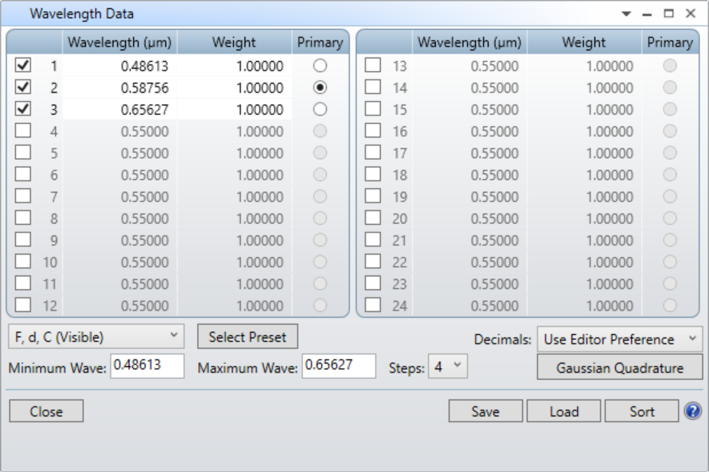Make wavelength 3 the primary wavelength
709x472 pixels.
pyautogui.click(x=320, y=109)
